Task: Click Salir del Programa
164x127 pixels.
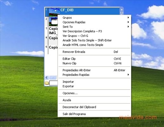Action: tap(95, 114)
